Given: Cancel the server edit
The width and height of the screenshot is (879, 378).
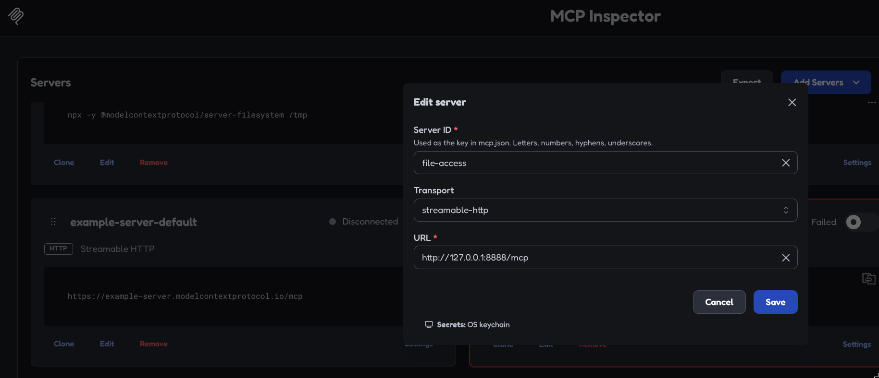Looking at the screenshot, I should [x=719, y=302].
